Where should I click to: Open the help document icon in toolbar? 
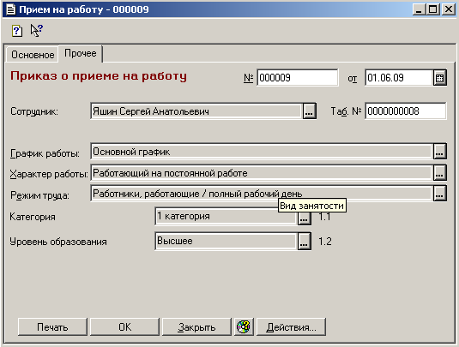point(17,30)
